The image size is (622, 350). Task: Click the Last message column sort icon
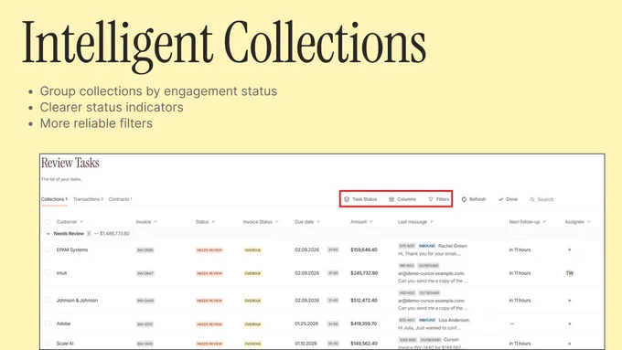coord(432,222)
